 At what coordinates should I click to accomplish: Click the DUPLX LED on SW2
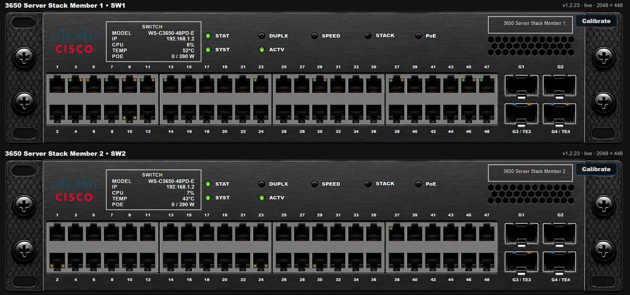pyautogui.click(x=262, y=184)
